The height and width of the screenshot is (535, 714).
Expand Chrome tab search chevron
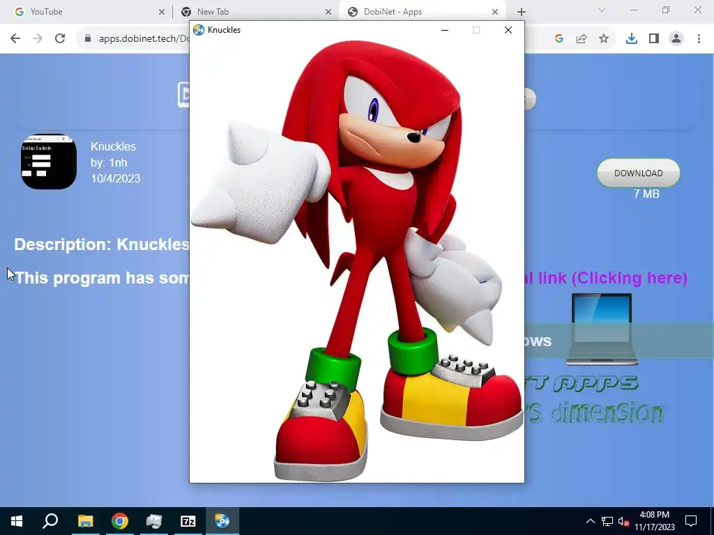(602, 10)
